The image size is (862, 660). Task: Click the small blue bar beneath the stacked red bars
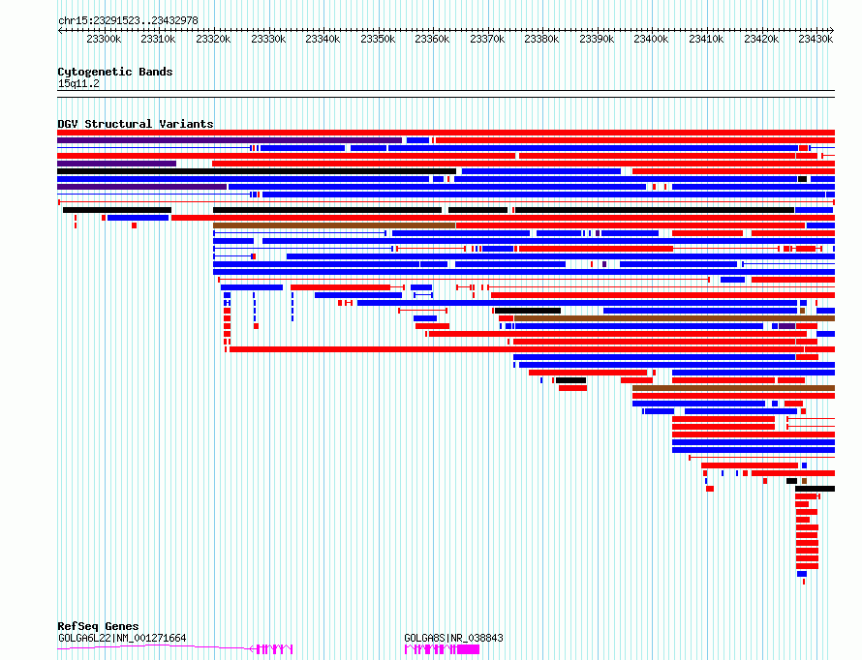802,574
